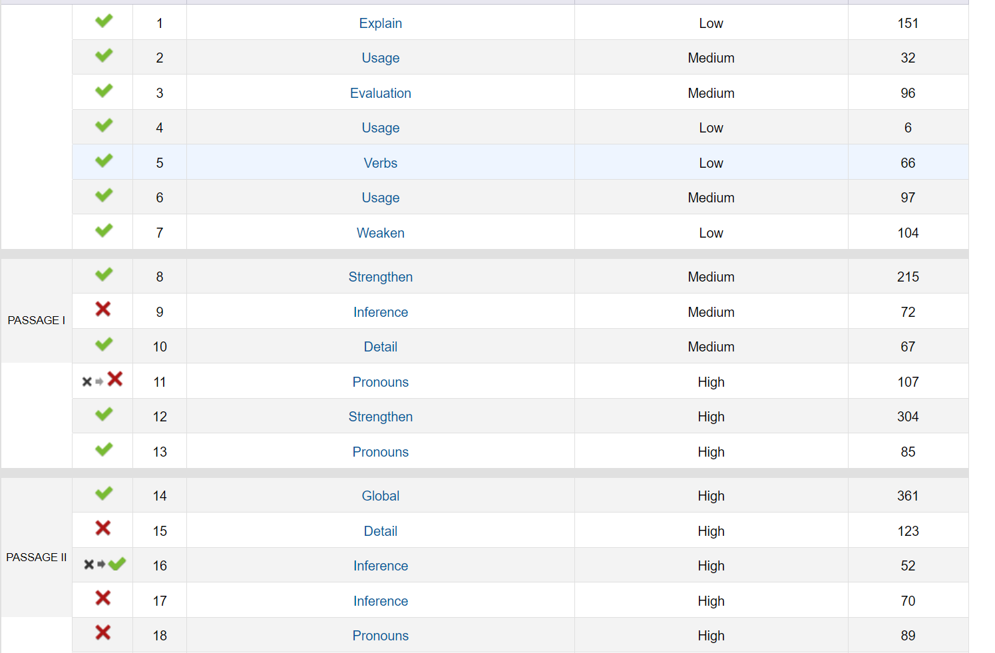Click the red X icon for question 17
Image resolution: width=995 pixels, height=653 pixels.
[x=102, y=598]
